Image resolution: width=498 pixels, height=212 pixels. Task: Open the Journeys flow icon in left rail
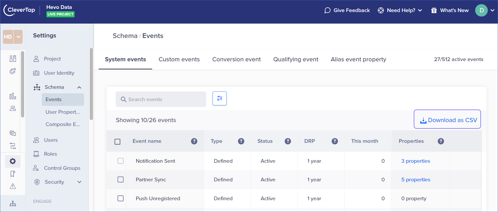click(x=13, y=146)
